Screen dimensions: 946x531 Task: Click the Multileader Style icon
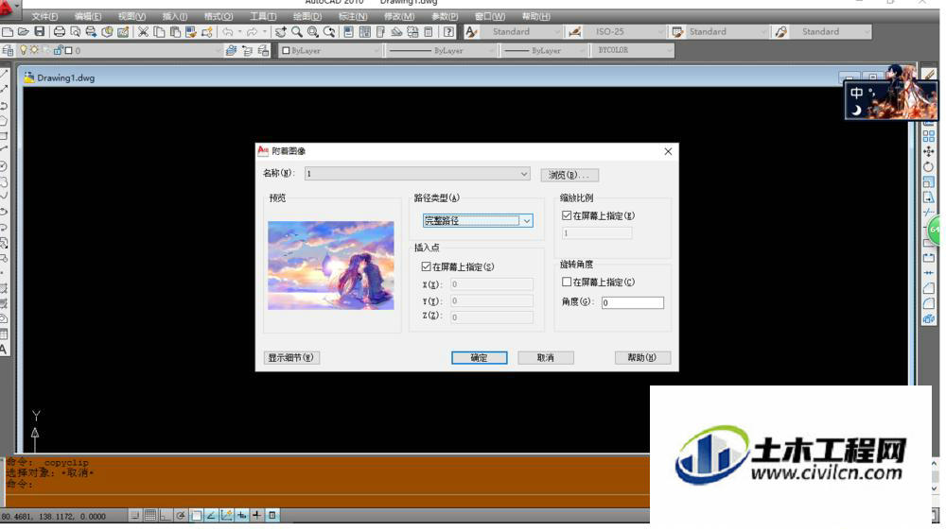click(780, 31)
